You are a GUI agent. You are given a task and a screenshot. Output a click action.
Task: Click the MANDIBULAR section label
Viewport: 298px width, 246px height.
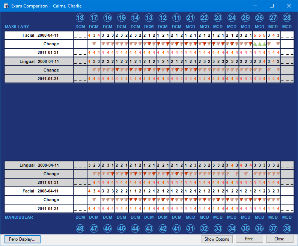pos(19,217)
